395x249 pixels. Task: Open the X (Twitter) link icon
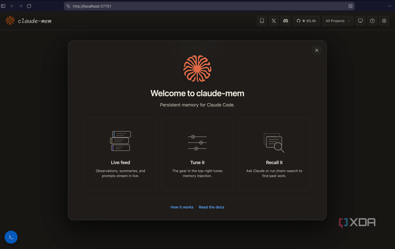point(274,21)
